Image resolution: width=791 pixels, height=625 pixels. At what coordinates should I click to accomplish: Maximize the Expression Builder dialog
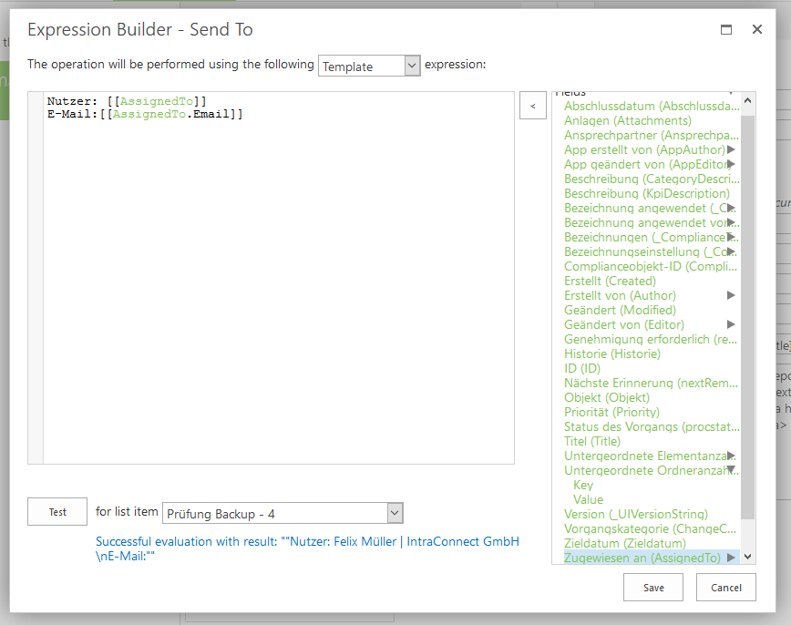(x=726, y=29)
